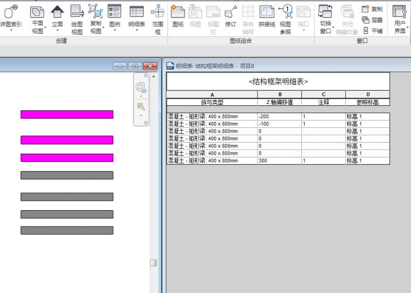Click the 参照标高 header cell
This screenshot has width=411, height=293.
pyautogui.click(x=368, y=102)
